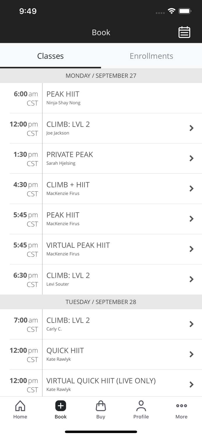Tap the home indicator bar
Screen dimensions: 202x437
[x=101, y=431]
